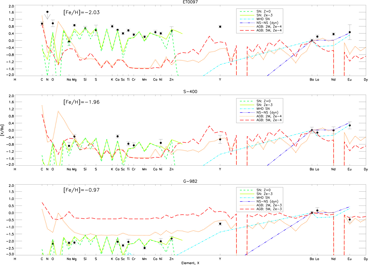Click the Eu data point in ET0097 panel
Image resolution: width=368 pixels, height=265 pixels.
(350, 32)
